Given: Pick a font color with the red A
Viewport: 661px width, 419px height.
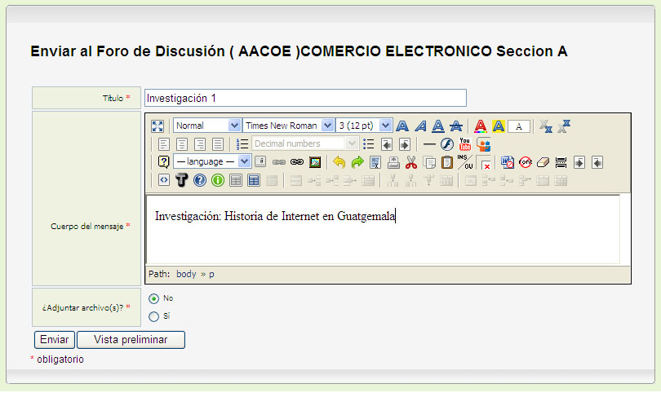Looking at the screenshot, I should coord(480,126).
